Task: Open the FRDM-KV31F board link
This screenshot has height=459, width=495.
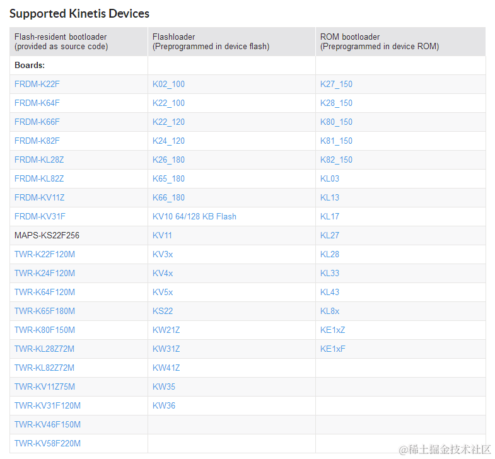Action: tap(40, 217)
